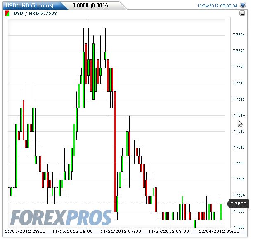Click the 11/07/2012 23:00 date label
Screen dimensions: 253x239
point(25,232)
